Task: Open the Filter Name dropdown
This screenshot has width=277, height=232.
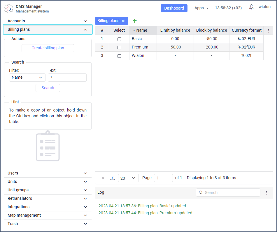Action: coord(27,78)
